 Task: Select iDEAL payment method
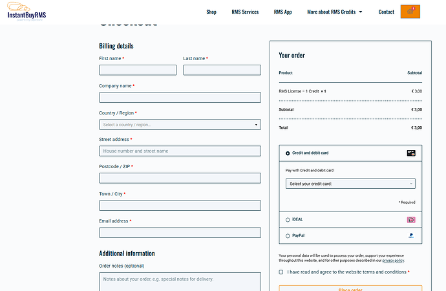(288, 220)
